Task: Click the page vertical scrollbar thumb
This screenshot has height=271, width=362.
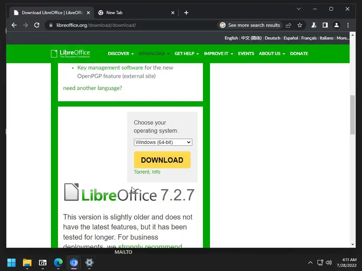Action: [352, 115]
